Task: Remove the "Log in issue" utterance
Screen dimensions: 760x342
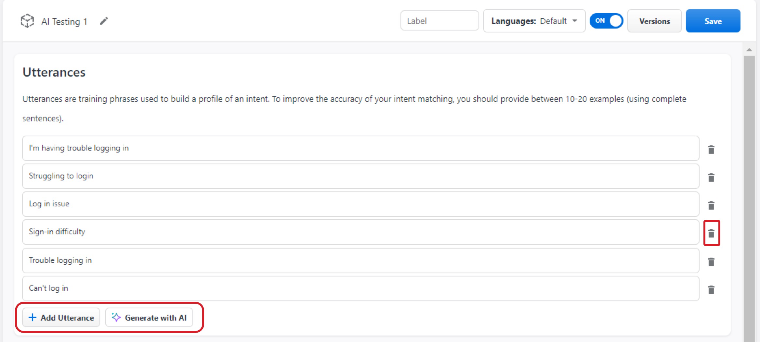Action: [x=711, y=205]
